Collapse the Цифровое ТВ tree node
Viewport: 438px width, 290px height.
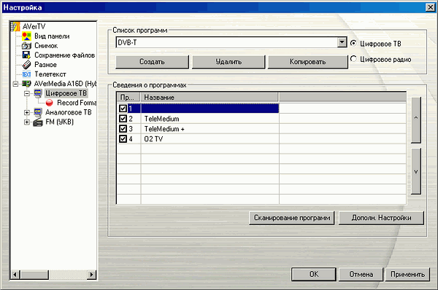27,93
